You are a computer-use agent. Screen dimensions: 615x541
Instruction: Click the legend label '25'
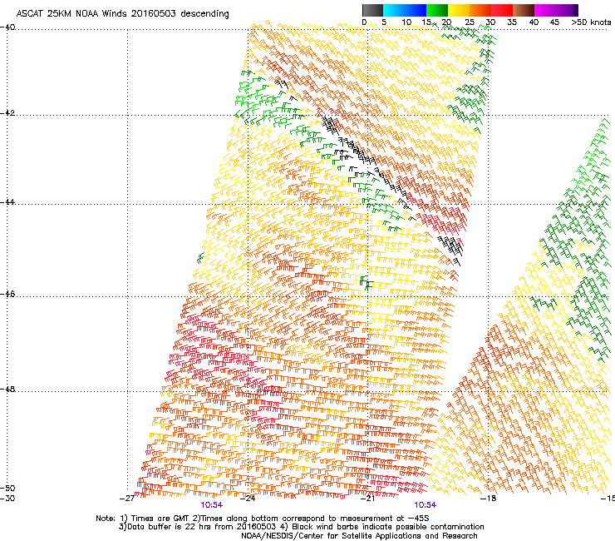pyautogui.click(x=470, y=22)
